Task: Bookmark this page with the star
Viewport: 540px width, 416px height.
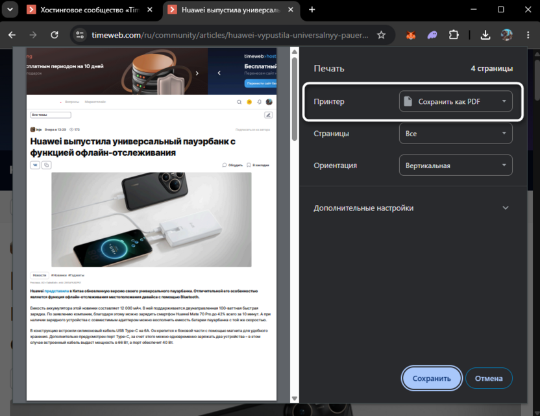Action: [381, 35]
